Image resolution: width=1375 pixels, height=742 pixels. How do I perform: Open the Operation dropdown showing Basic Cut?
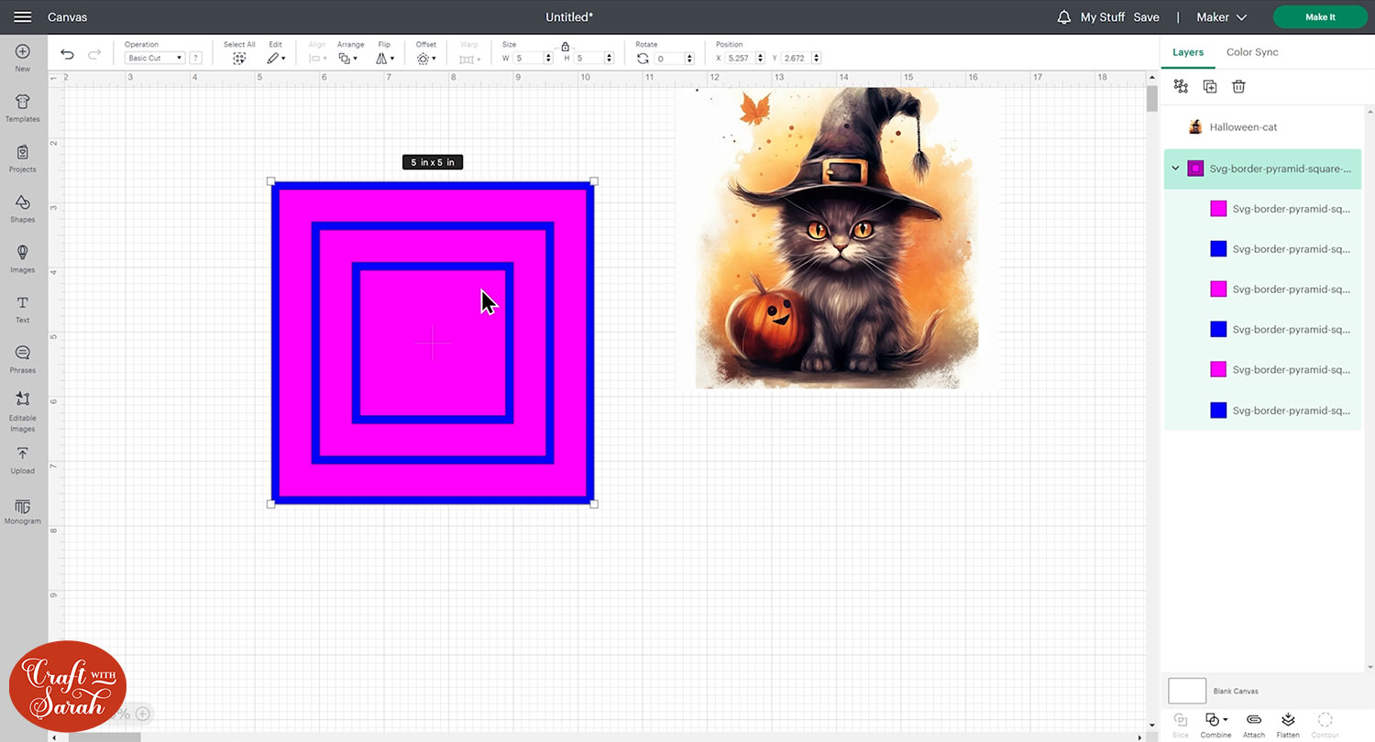[x=155, y=59]
